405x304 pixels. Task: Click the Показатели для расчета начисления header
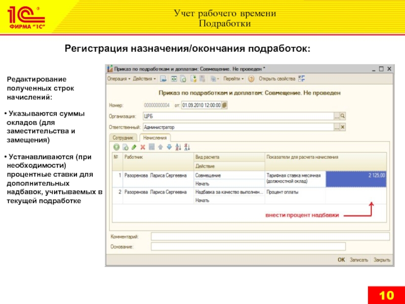click(326, 161)
